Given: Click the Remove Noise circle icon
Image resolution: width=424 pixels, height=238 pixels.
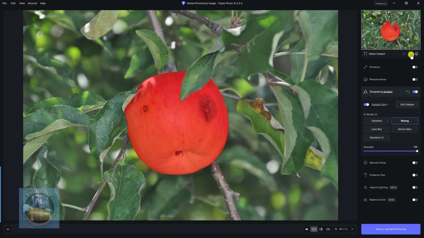Looking at the screenshot, I should tap(365, 79).
